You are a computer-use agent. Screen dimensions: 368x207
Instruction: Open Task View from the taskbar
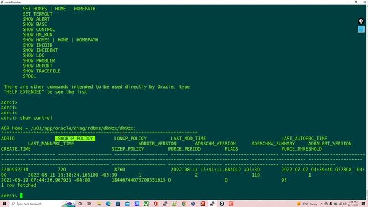pos(89,204)
